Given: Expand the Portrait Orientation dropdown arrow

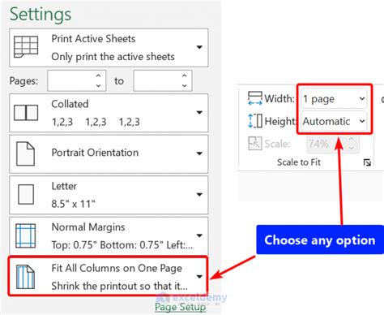Looking at the screenshot, I should coord(199,153).
